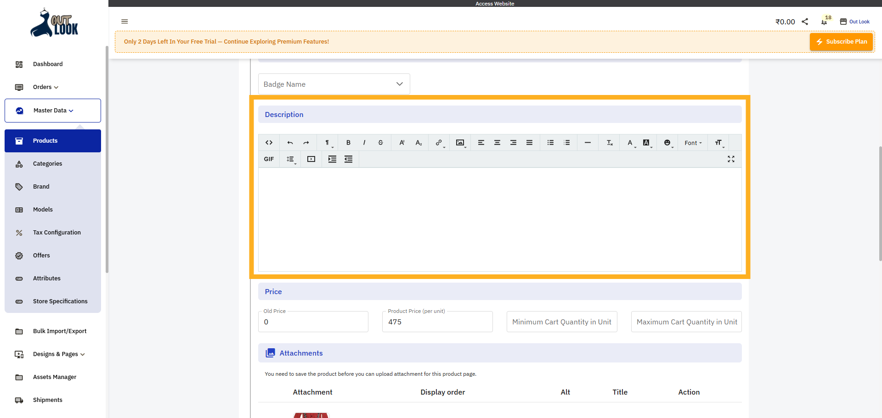Screen dimensions: 882x418
Task: Expand editor to fullscreen mode
Action: tap(731, 159)
